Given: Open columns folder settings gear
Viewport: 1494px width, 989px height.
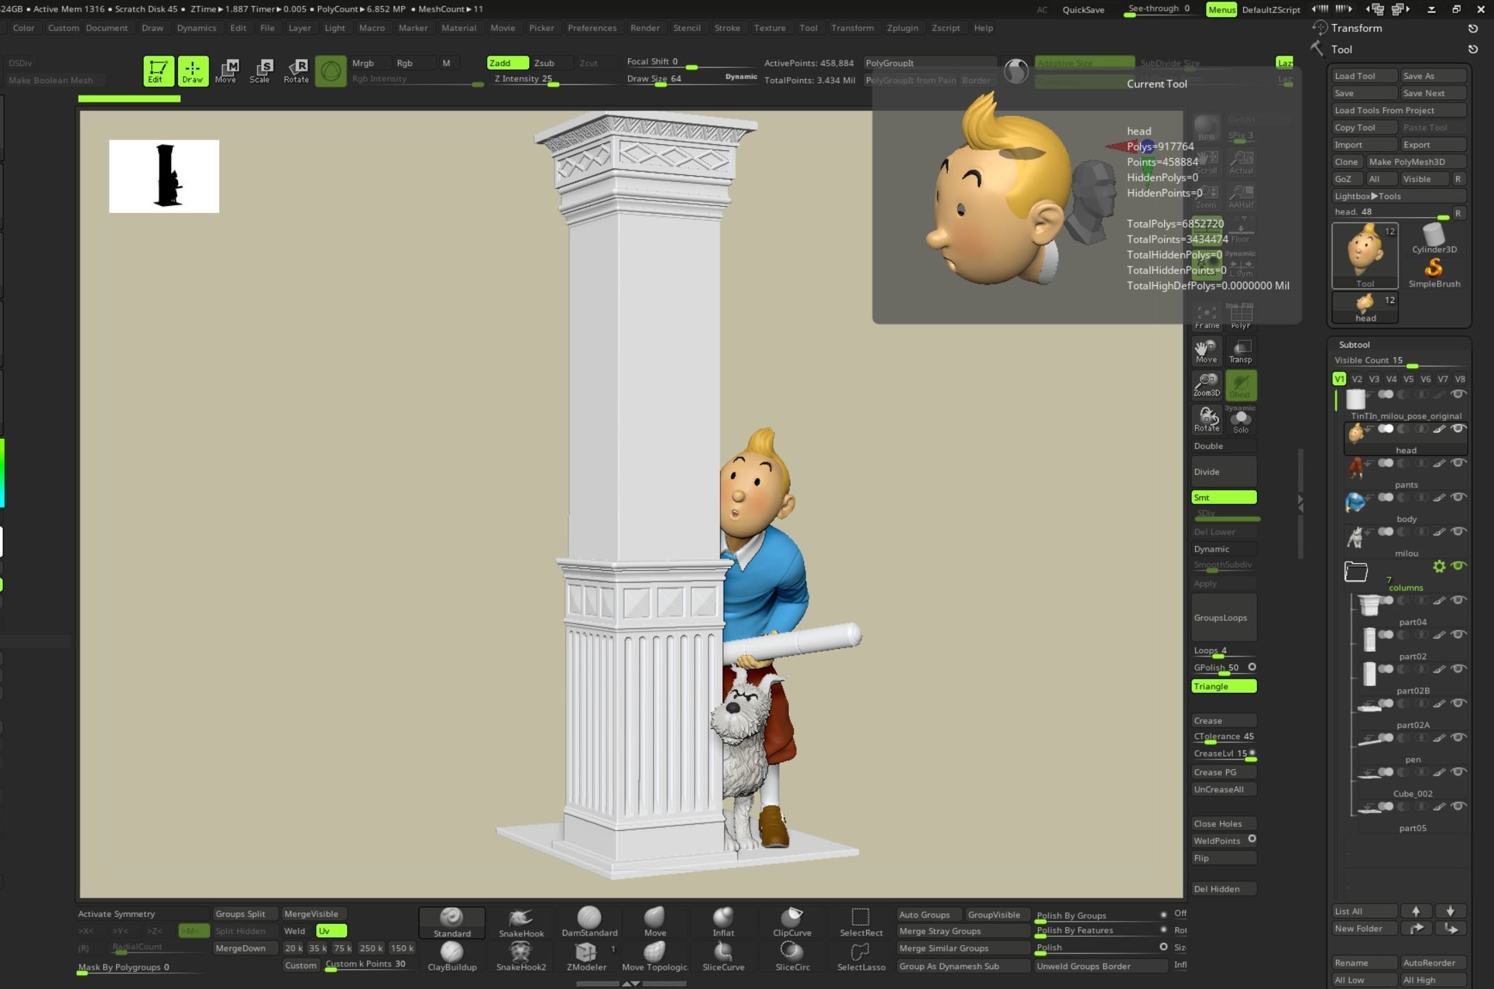Looking at the screenshot, I should 1439,566.
